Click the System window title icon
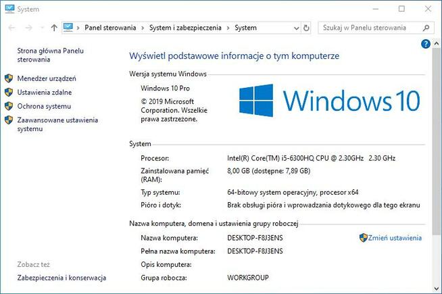This screenshot has height=294, width=442. pos(9,9)
